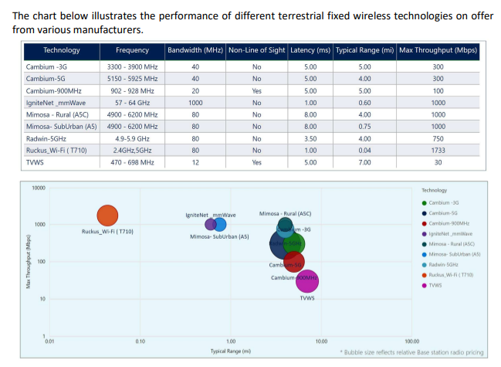The image size is (501, 367).
Task: Click the orange Ruckus Wi-Fi bubble
Action: [107, 216]
